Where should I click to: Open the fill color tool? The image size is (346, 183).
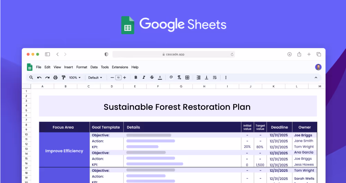(171, 77)
